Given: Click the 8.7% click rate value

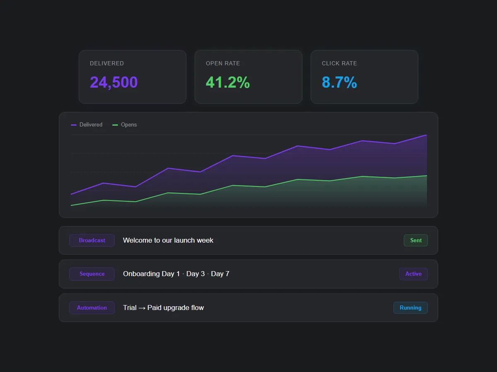Looking at the screenshot, I should 339,82.
